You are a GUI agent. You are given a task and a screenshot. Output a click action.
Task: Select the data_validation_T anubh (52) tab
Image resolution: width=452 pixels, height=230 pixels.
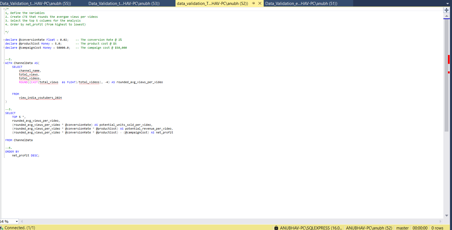coord(212,4)
